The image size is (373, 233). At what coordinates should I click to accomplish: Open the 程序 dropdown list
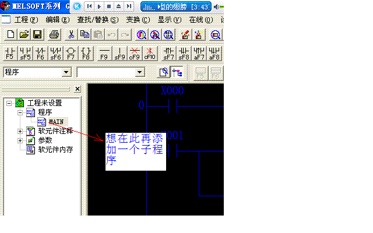[x=66, y=72]
